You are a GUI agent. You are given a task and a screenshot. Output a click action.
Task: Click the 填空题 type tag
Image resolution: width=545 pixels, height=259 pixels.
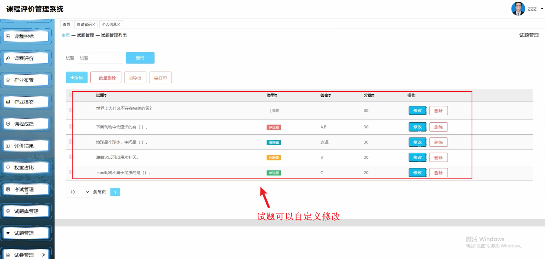coord(274,142)
